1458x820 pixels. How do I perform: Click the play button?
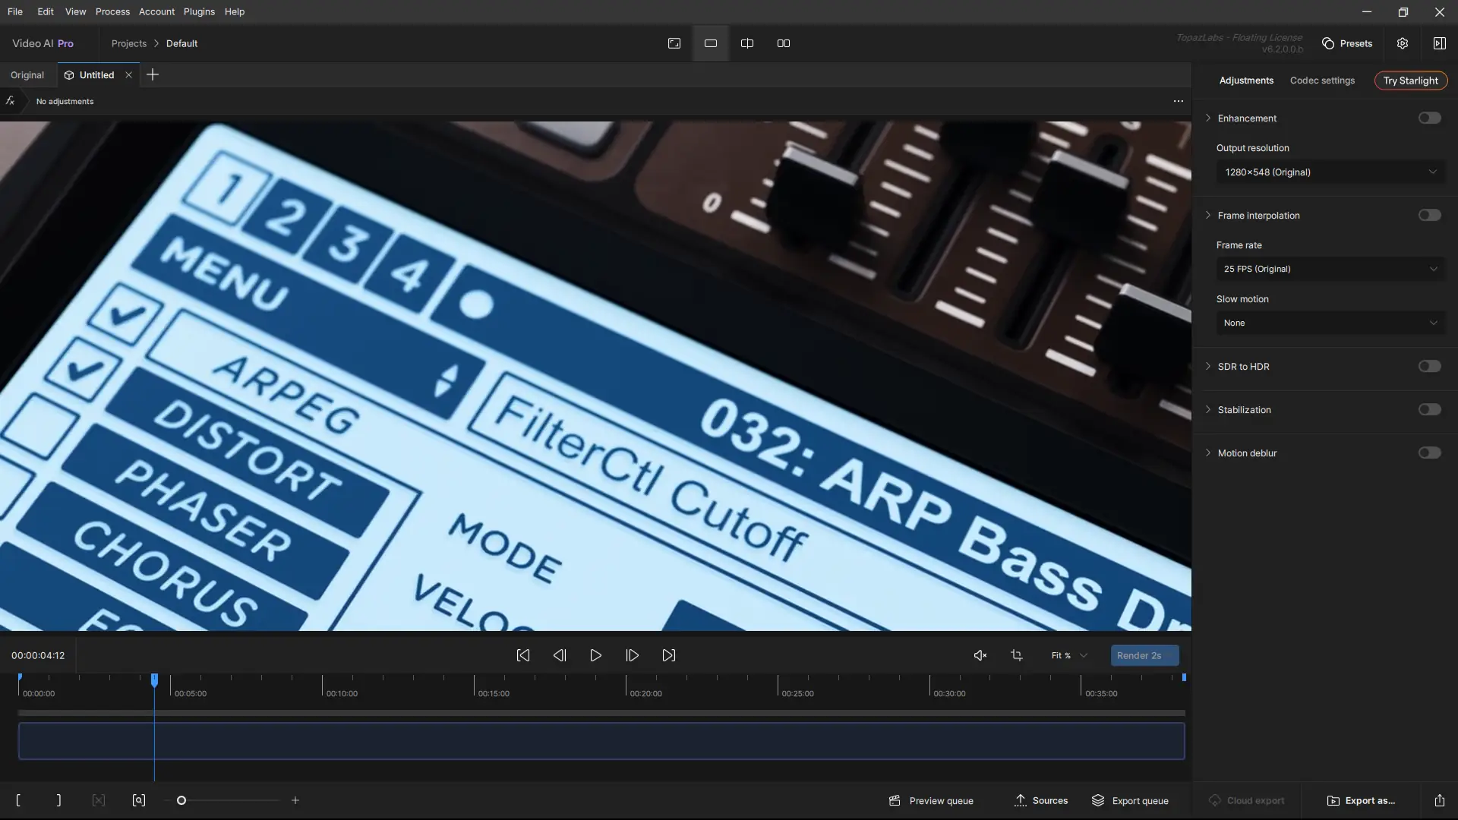pos(596,655)
